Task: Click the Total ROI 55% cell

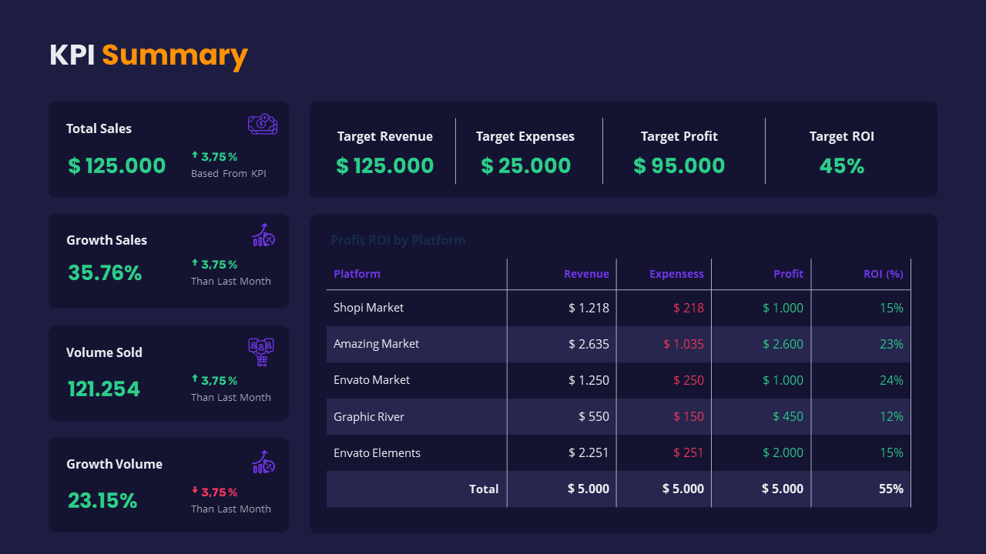Action: 891,489
